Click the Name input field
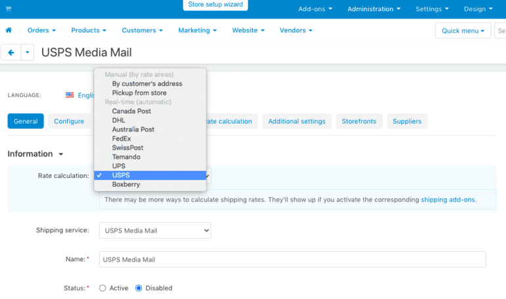Viewport: 506px width, 299px height. [x=292, y=260]
